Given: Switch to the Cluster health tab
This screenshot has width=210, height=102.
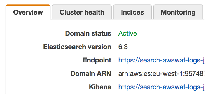Looking at the screenshot, I should 82,12.
